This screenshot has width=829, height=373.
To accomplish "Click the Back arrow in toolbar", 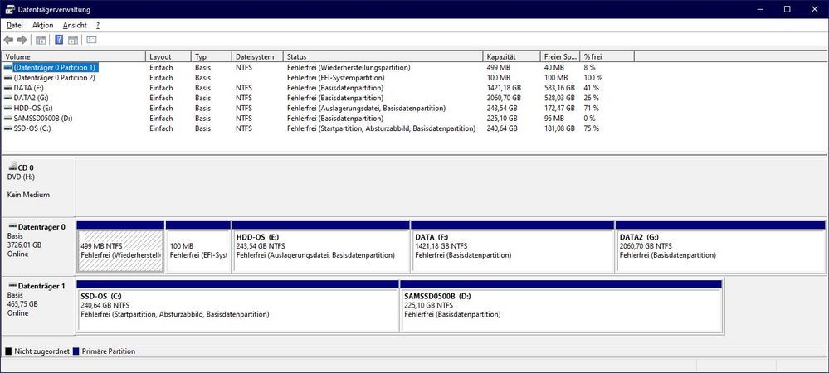I will (x=8, y=39).
